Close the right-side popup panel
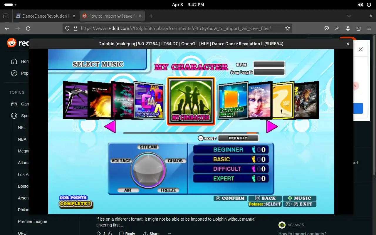Viewport: 376px width, 235px height. [361, 49]
